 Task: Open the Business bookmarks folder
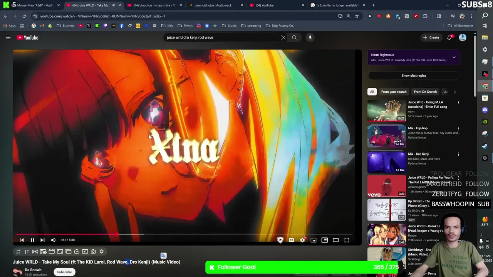(x=65, y=26)
